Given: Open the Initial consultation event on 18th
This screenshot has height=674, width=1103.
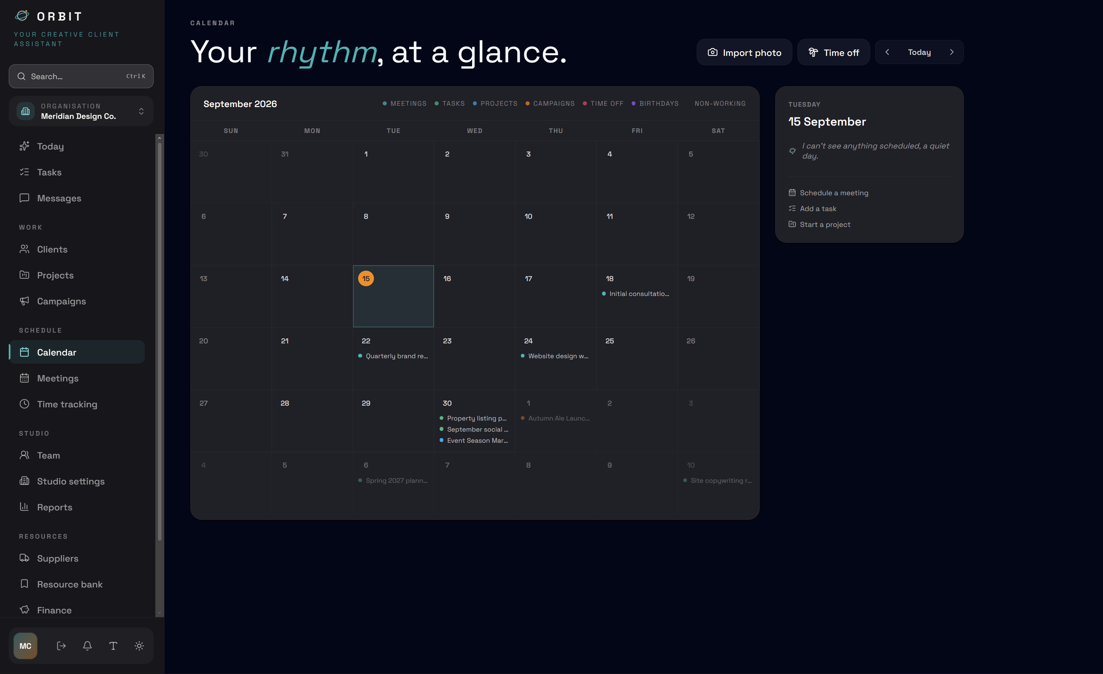Looking at the screenshot, I should tap(636, 294).
